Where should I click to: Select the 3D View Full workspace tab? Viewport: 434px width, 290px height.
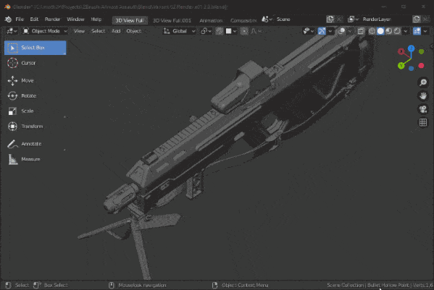130,20
